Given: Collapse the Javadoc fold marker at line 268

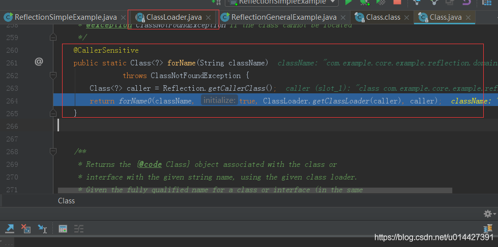Looking at the screenshot, I should coord(53,151).
